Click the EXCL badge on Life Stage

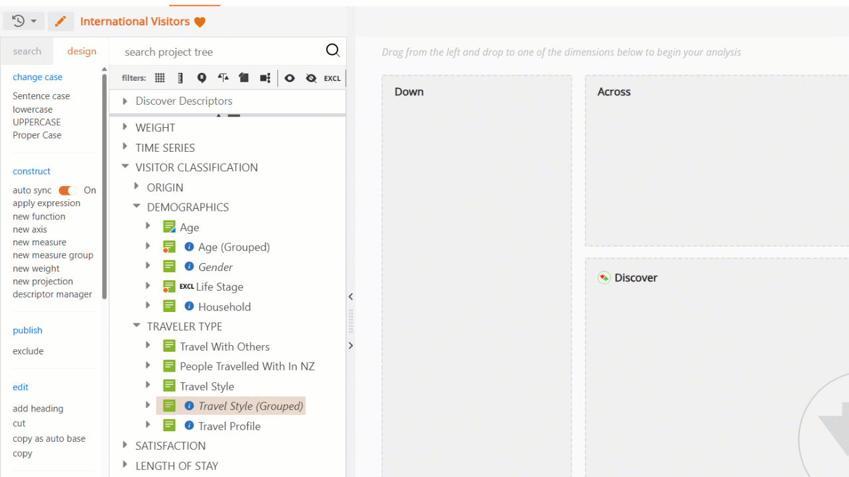(x=187, y=286)
